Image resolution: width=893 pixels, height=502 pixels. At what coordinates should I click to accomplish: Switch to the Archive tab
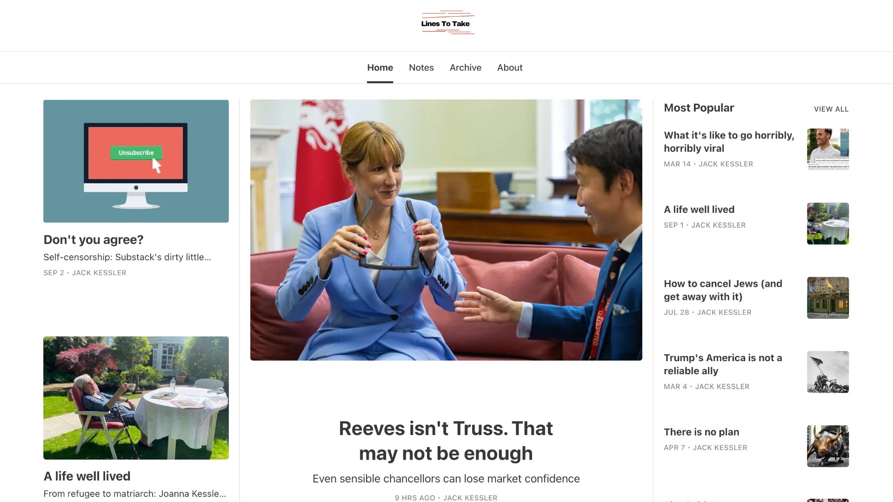pyautogui.click(x=465, y=67)
